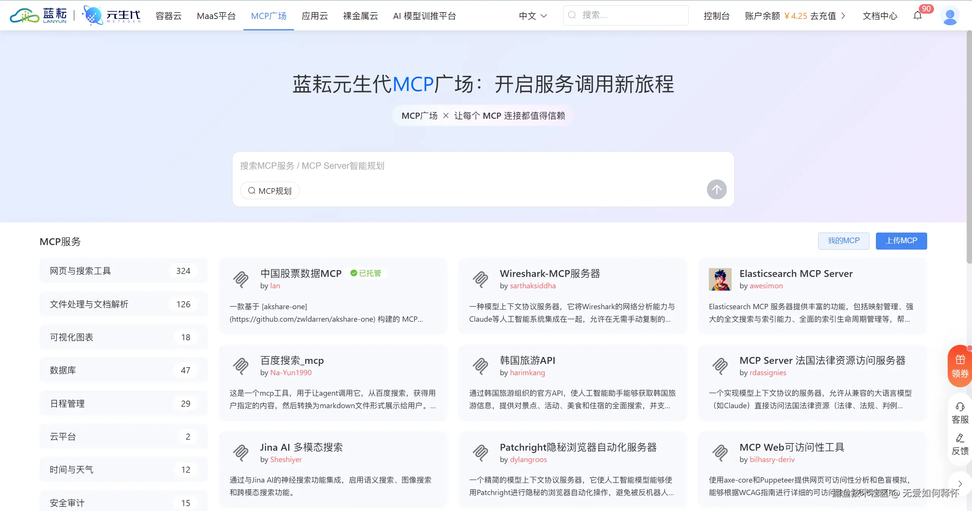Click the Wireshark-MCP服务器 card icon

(x=480, y=279)
